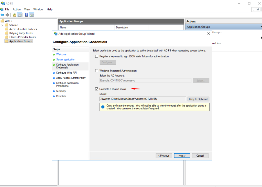This screenshot has width=262, height=187.
Task: Select Claims Provider Trusts in tree
Action: point(23,37)
